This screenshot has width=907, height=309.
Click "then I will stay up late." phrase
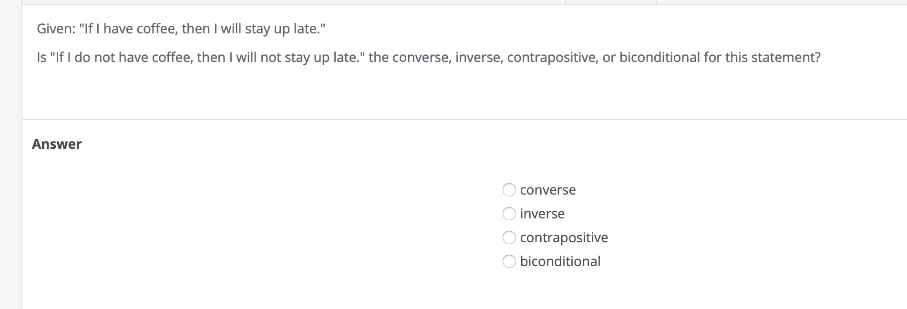click(x=253, y=29)
